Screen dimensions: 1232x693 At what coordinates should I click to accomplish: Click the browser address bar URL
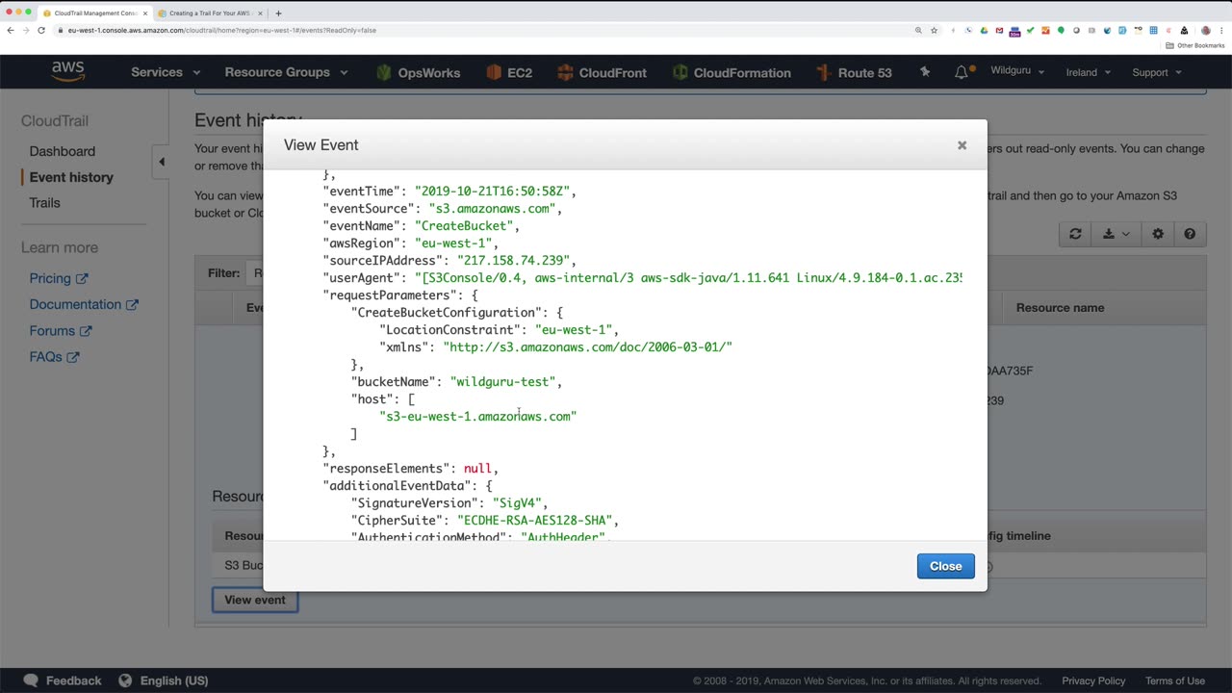(x=222, y=30)
